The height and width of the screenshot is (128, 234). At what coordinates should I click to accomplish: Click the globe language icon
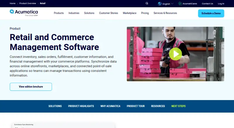[x=160, y=4]
